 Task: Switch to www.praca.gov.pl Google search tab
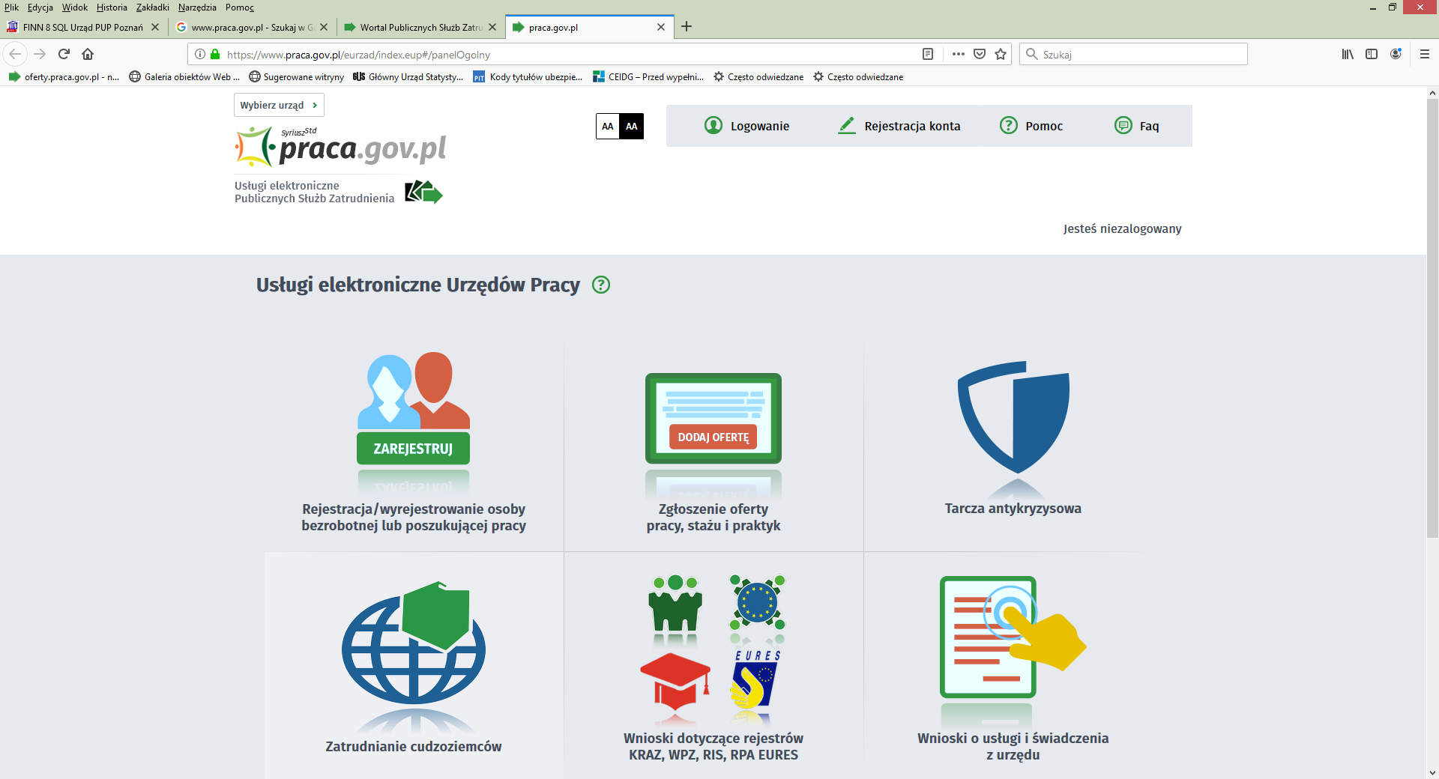252,27
